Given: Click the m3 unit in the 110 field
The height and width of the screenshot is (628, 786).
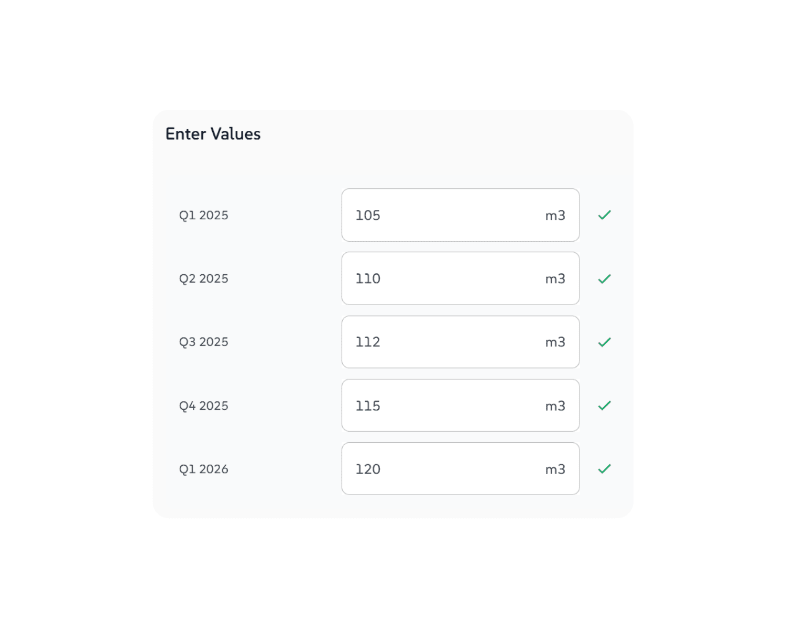Looking at the screenshot, I should [555, 279].
